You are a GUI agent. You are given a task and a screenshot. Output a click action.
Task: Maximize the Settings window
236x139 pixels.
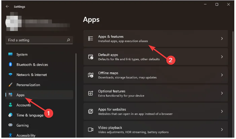217,4
